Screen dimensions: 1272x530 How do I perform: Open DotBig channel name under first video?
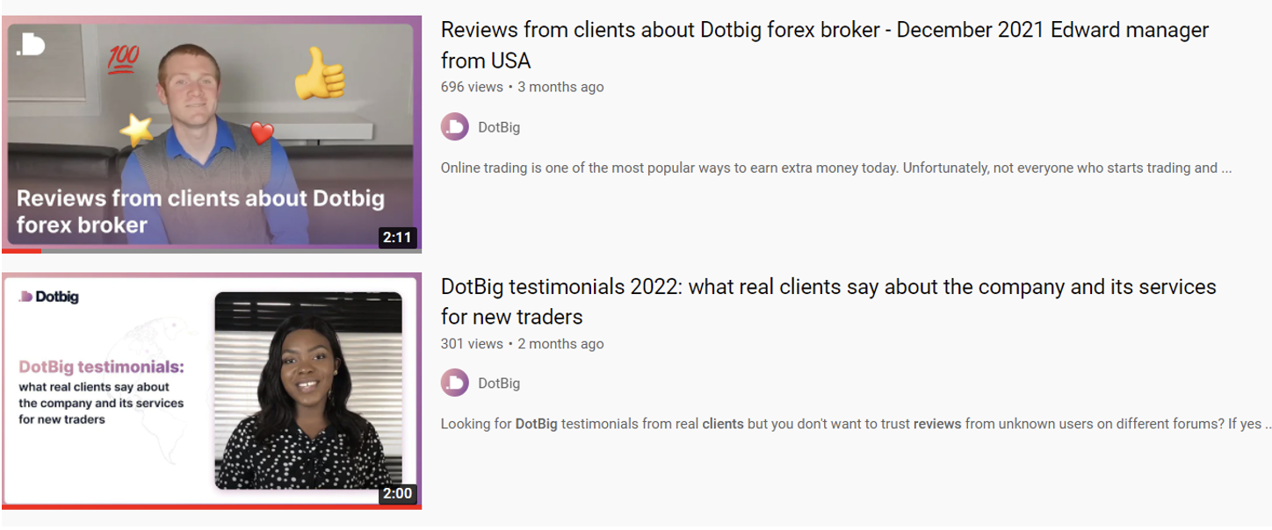[x=499, y=127]
